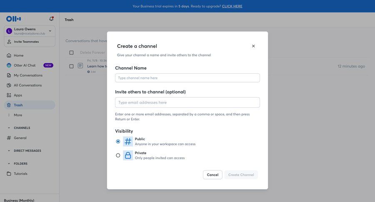Collapse the CHANNELS section chevron
This screenshot has width=375, height=202.
[9, 128]
